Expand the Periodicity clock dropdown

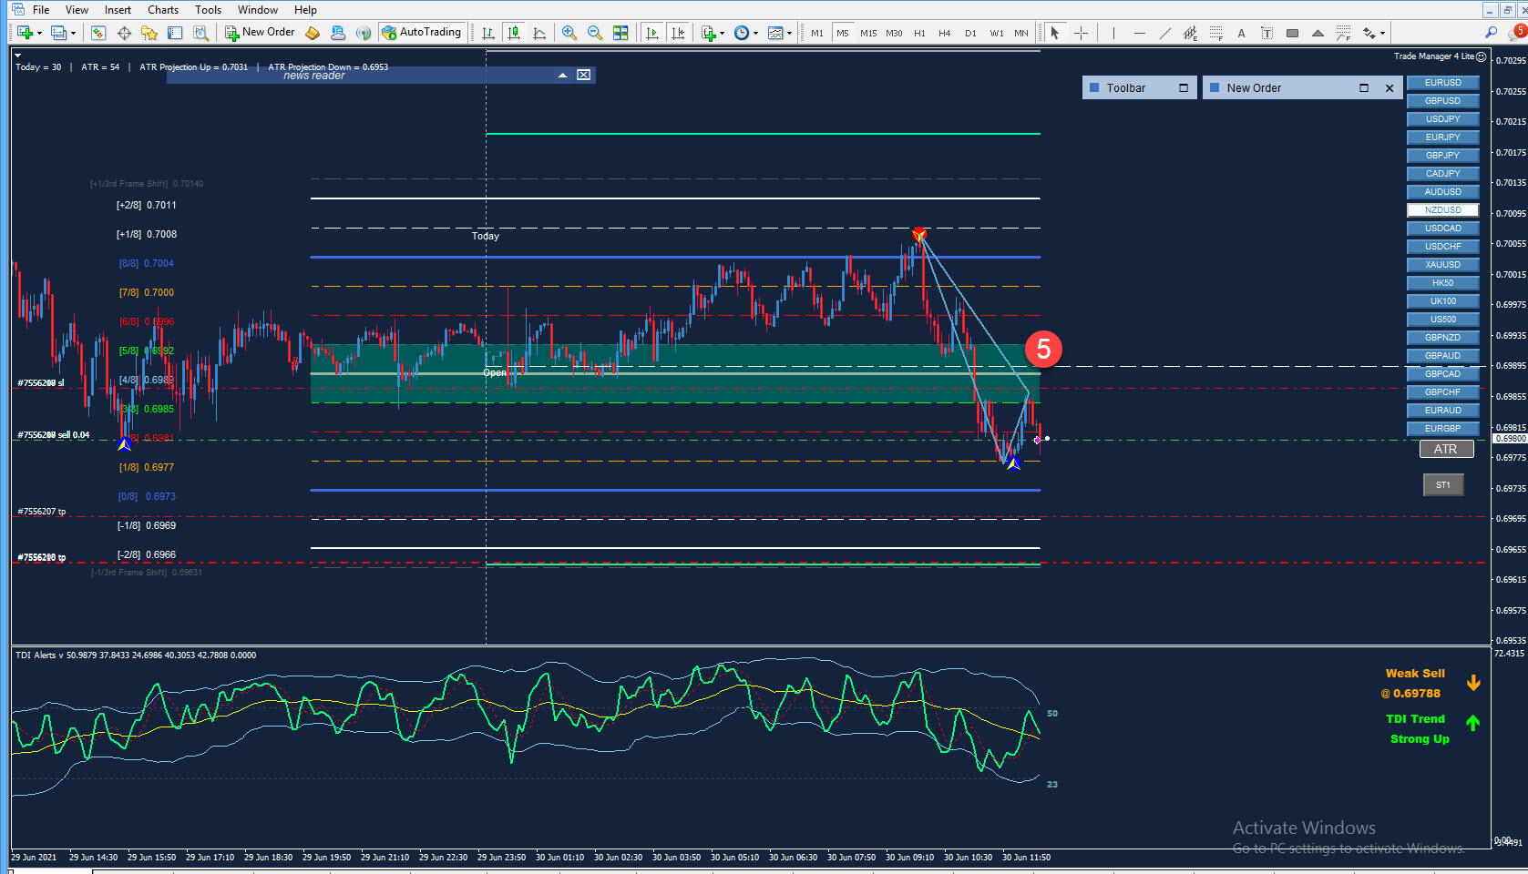[755, 34]
